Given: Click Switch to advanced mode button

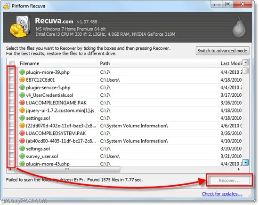Looking at the screenshot, I should [222, 51].
